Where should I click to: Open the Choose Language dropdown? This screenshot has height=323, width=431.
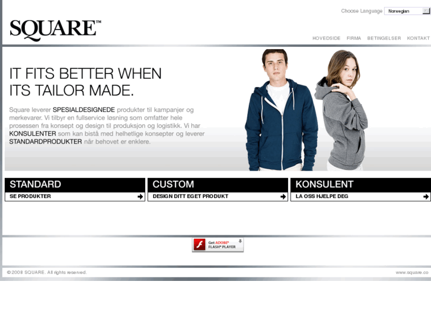(x=407, y=11)
